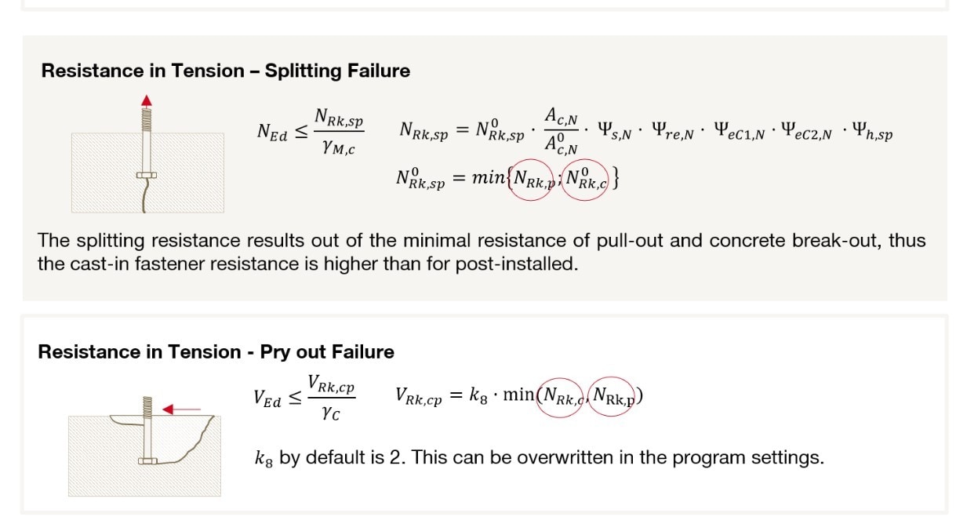The height and width of the screenshot is (524, 967).
Task: Click the 'k8 by default is 2' note
Action: pyautogui.click(x=540, y=457)
